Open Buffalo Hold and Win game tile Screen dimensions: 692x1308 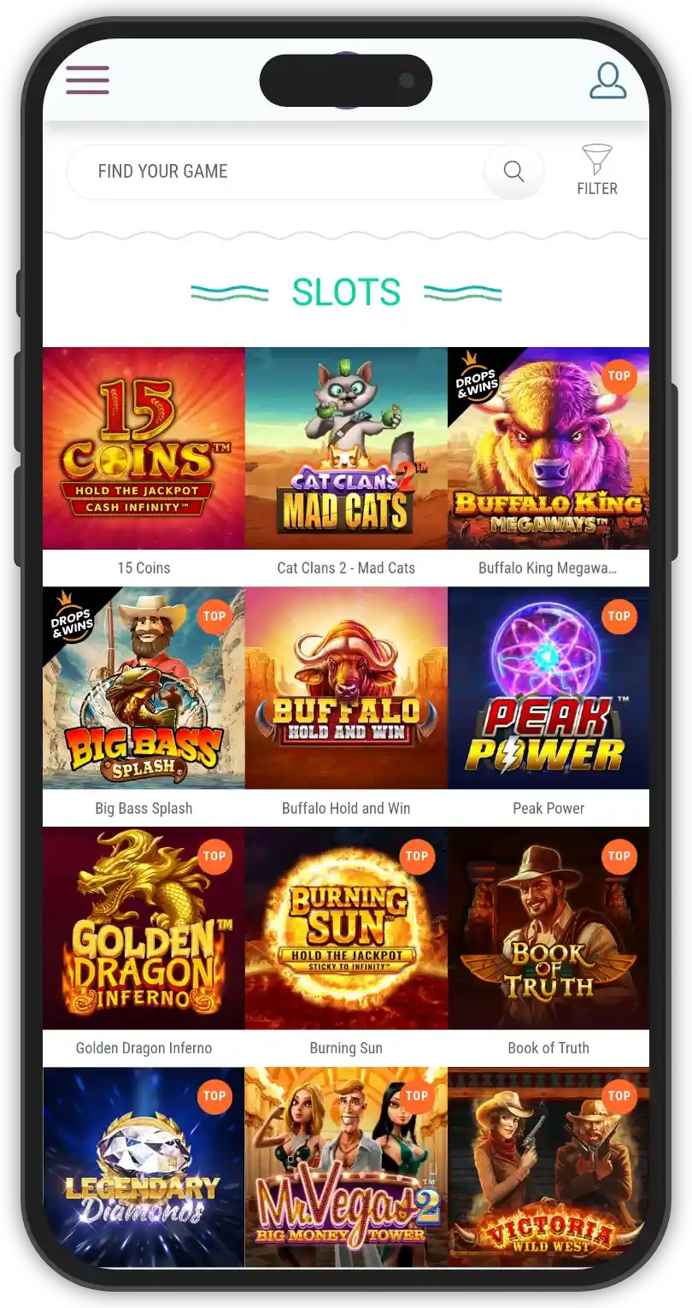[x=346, y=688]
